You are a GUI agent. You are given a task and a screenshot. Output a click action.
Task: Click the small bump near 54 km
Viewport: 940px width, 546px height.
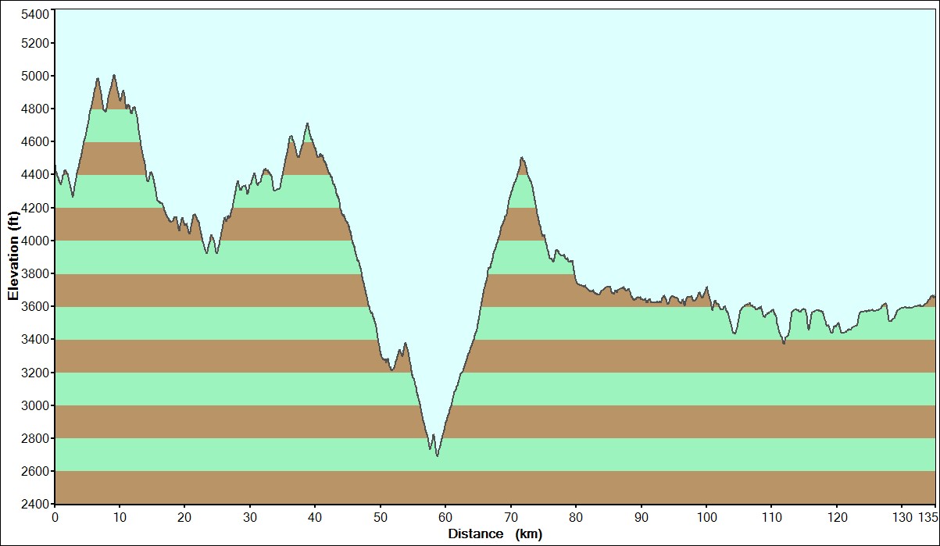405,343
